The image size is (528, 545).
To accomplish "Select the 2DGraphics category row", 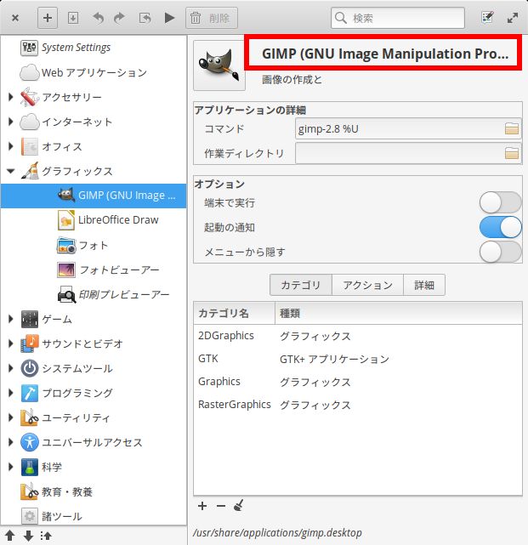I will click(x=358, y=336).
